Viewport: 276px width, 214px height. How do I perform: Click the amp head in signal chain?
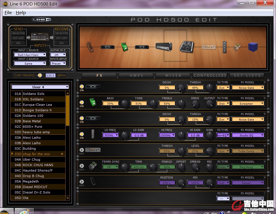(164, 46)
